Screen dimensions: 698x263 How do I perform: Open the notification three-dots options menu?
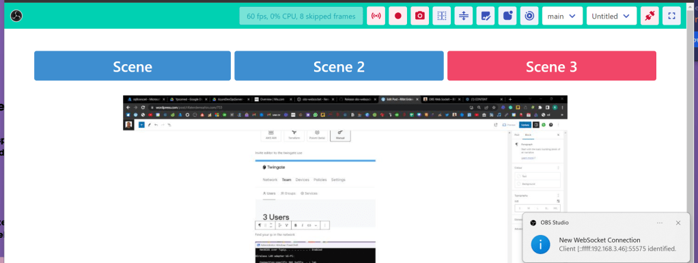[x=660, y=223]
